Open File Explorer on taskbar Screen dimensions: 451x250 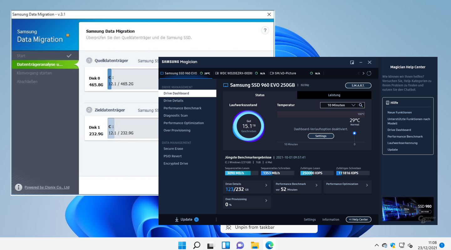pos(255,245)
